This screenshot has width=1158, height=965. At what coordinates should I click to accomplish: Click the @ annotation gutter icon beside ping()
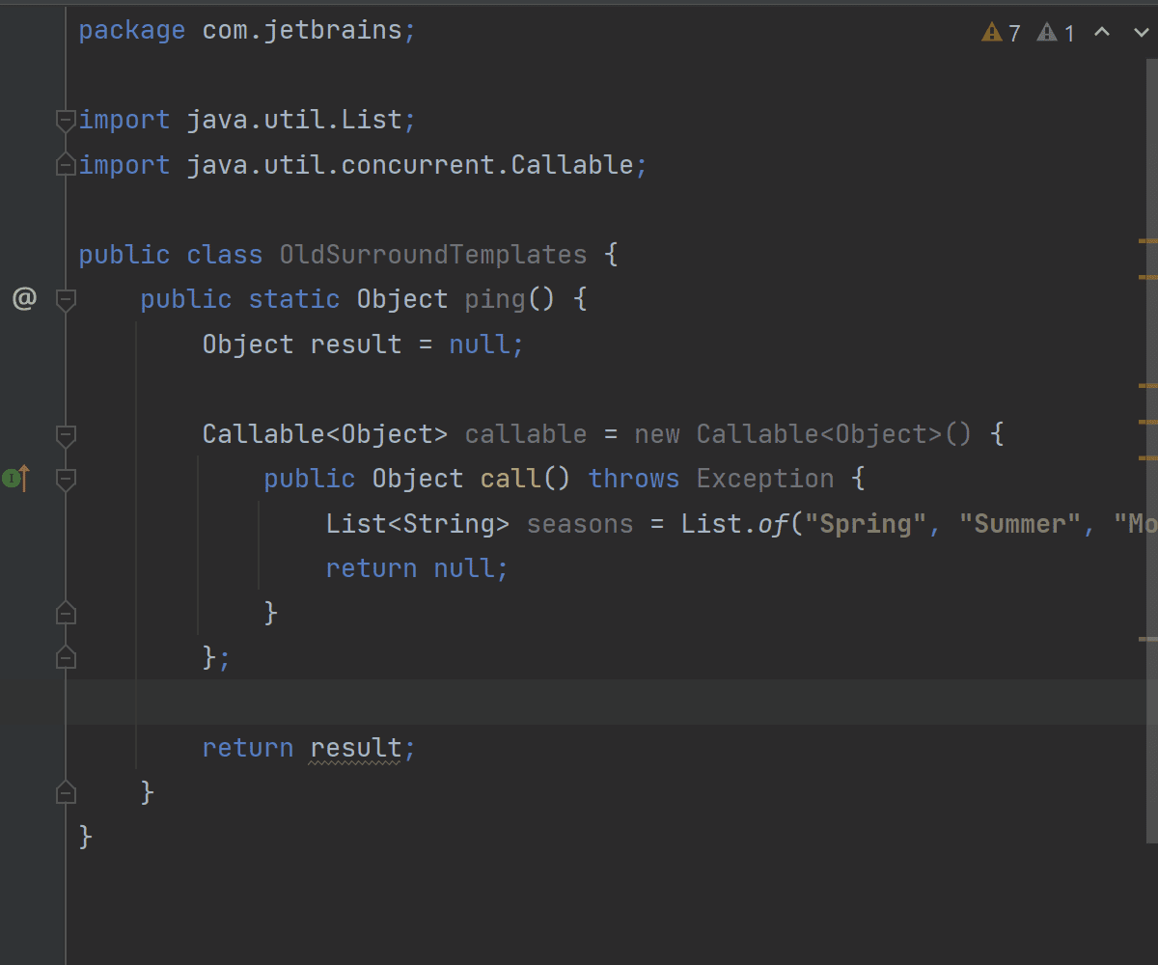(24, 299)
